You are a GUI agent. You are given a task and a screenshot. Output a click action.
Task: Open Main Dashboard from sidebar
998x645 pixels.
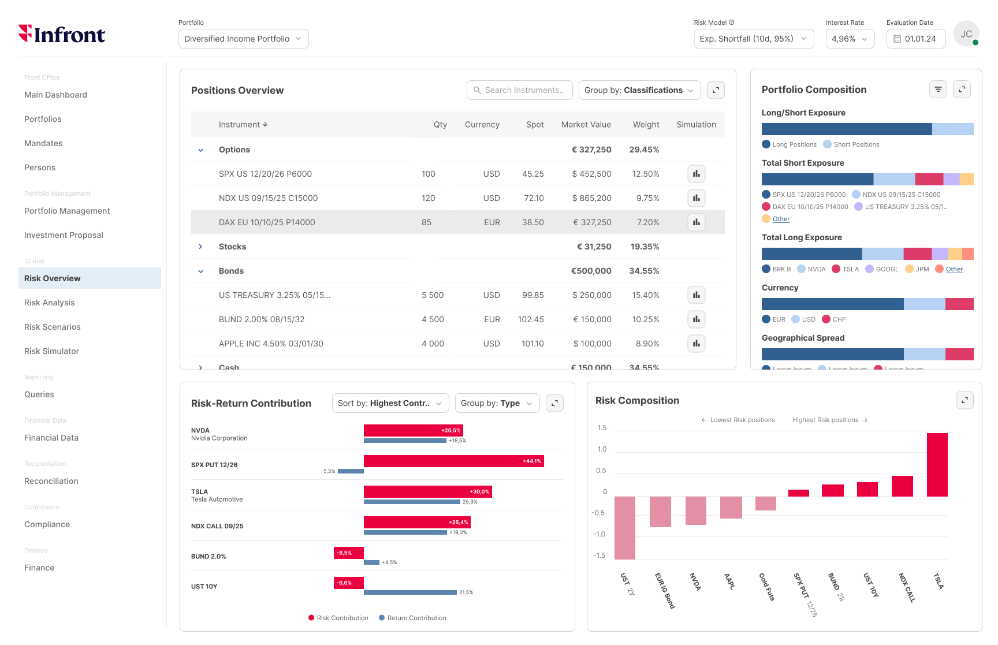(x=55, y=95)
